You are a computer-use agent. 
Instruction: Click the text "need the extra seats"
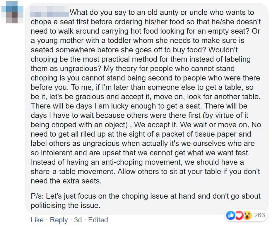pyautogui.click(x=66, y=181)
